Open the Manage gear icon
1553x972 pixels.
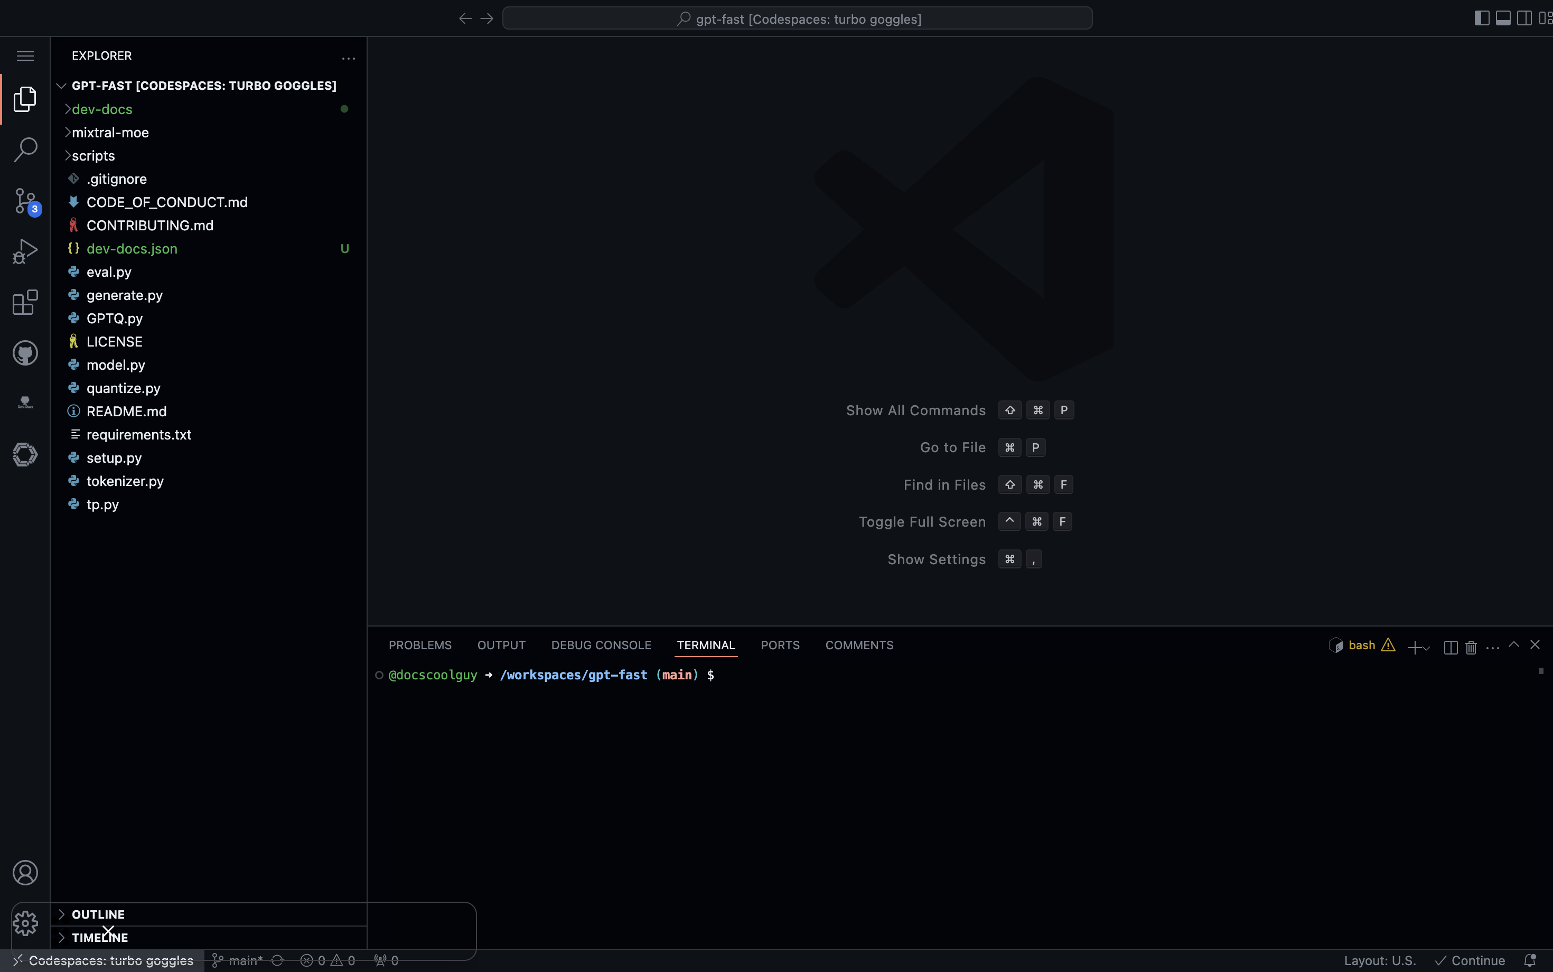click(x=25, y=923)
